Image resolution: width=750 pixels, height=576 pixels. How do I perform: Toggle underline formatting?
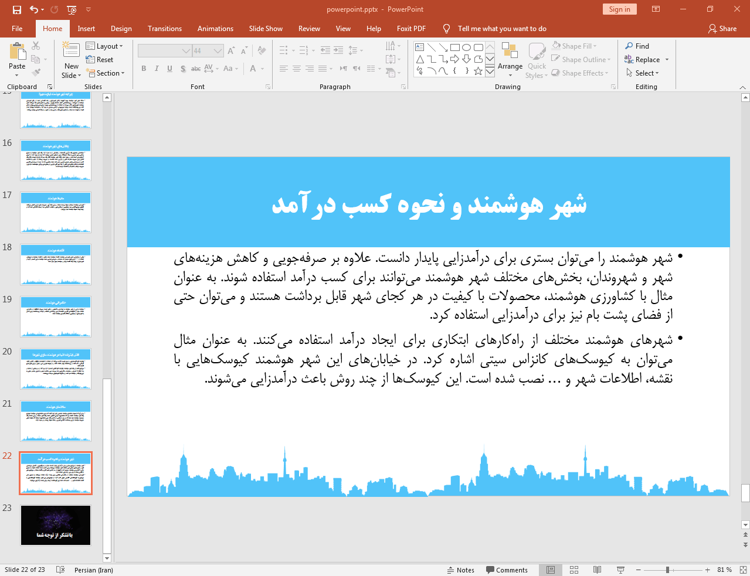point(169,69)
